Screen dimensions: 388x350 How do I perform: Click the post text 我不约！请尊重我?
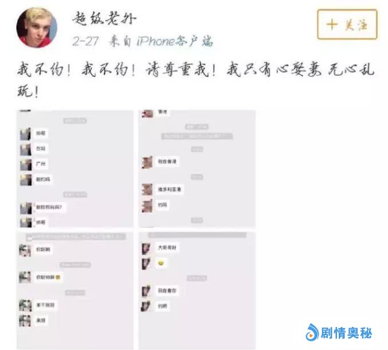[x=149, y=69]
